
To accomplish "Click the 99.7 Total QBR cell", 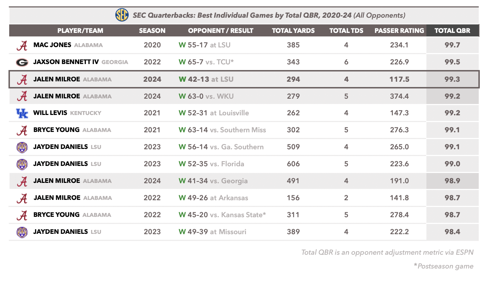I will pyautogui.click(x=452, y=45).
